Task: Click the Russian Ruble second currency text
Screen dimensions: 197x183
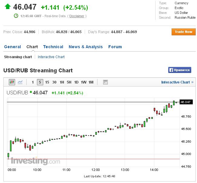Action: point(185,17)
